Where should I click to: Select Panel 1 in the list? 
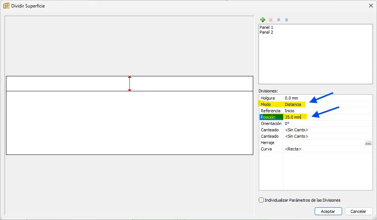(266, 27)
